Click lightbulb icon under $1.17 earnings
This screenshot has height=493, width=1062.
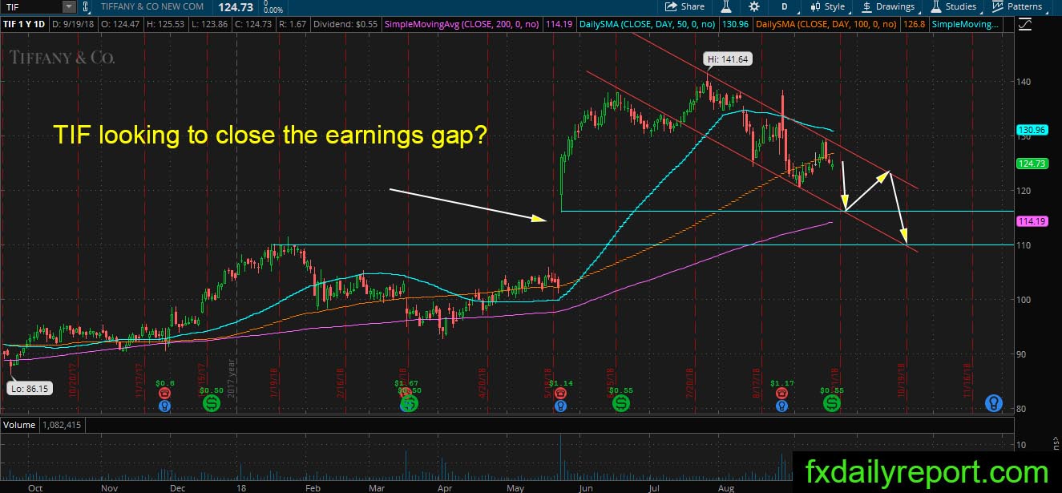tap(781, 406)
